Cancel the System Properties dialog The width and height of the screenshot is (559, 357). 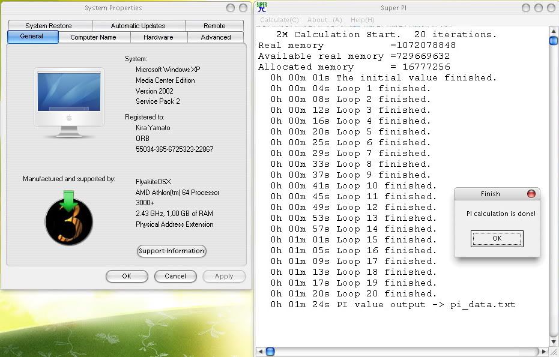tap(175, 276)
